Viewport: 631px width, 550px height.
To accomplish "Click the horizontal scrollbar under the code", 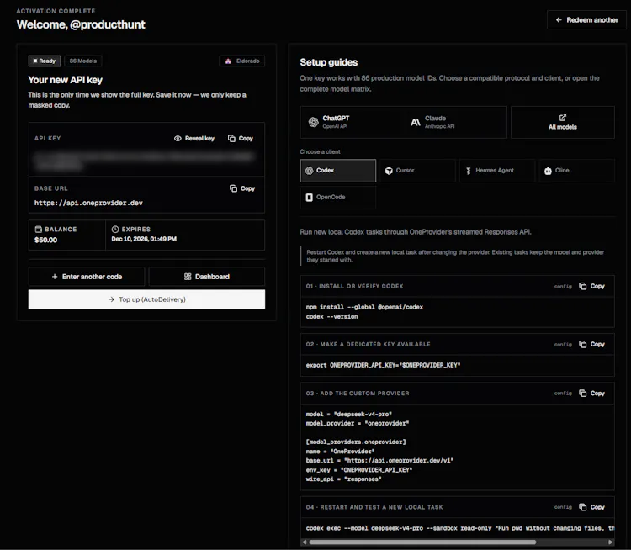I will tap(422, 542).
